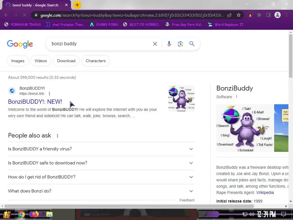Viewport: 293px width, 220px height.
Task: Expand 'How do I get rid of BonziBUDDY?'
Action: coord(101,177)
